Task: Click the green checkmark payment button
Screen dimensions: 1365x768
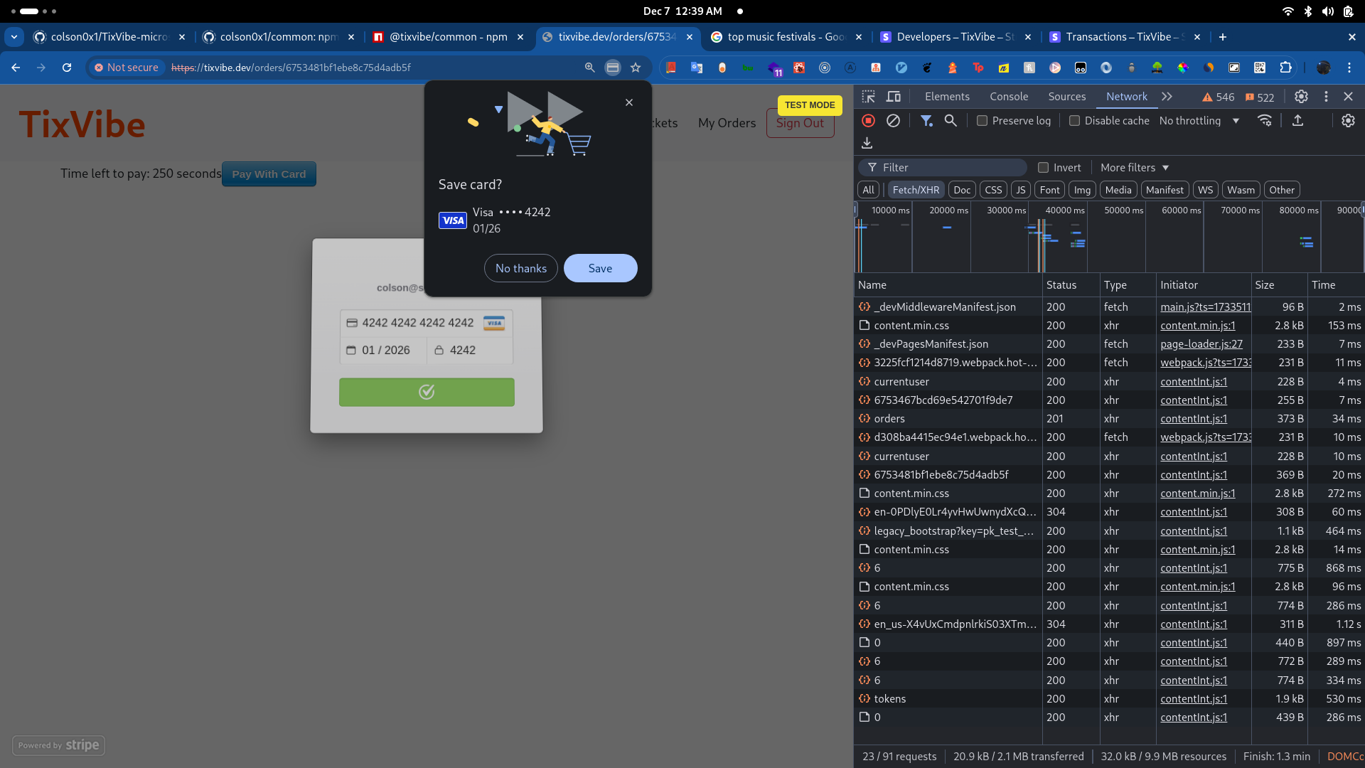Action: click(x=427, y=392)
